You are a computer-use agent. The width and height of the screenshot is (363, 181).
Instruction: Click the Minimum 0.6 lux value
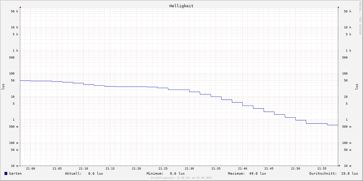177,173
